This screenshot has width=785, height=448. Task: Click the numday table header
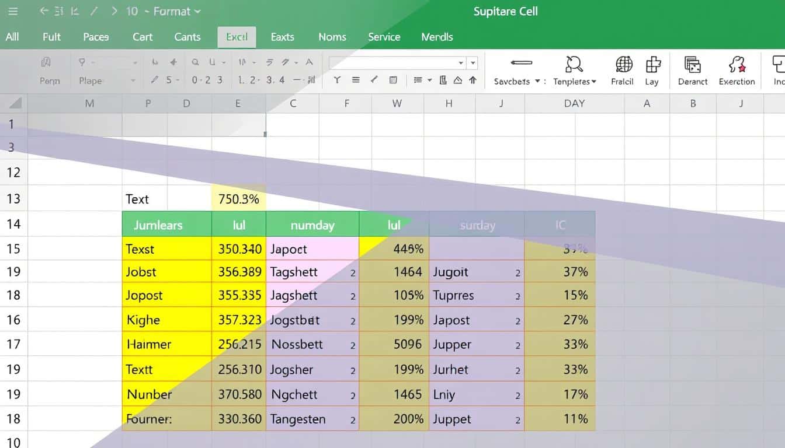point(312,225)
